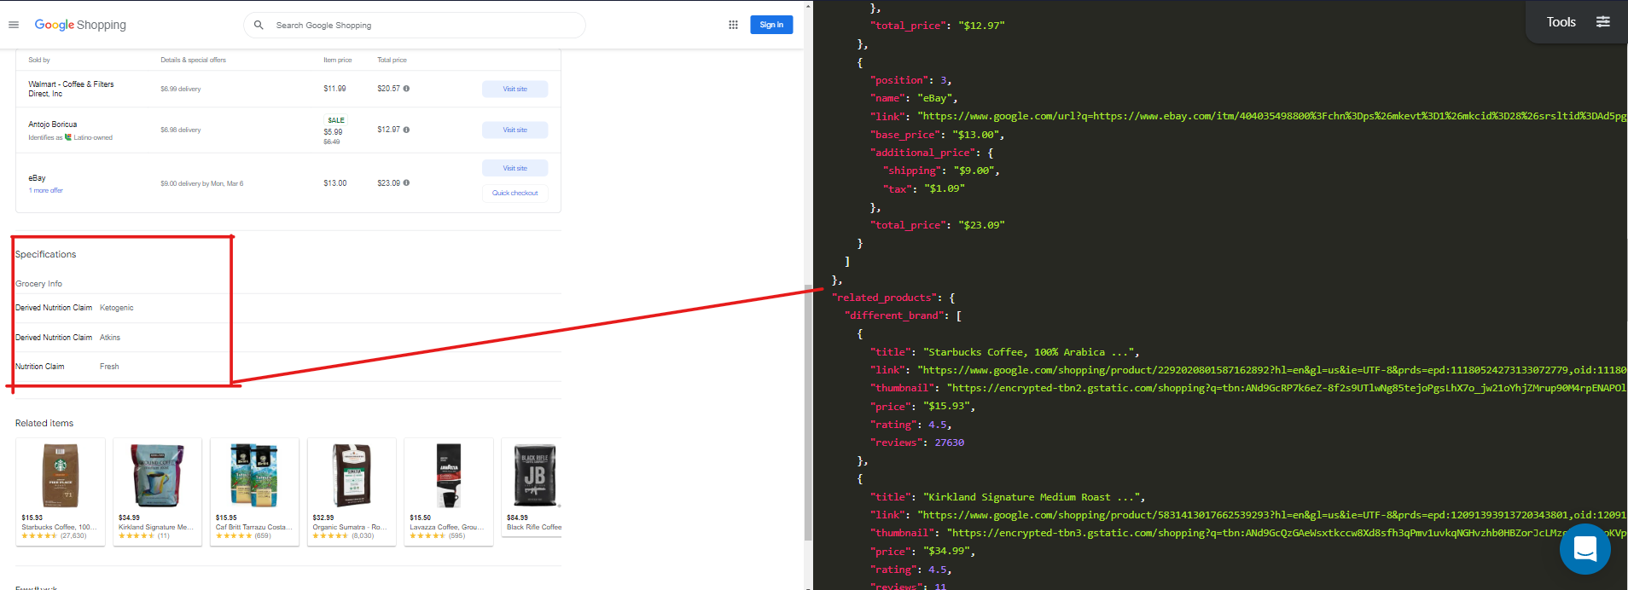Select JSON "total_price": "$12.97"
The width and height of the screenshot is (1628, 590).
(938, 26)
